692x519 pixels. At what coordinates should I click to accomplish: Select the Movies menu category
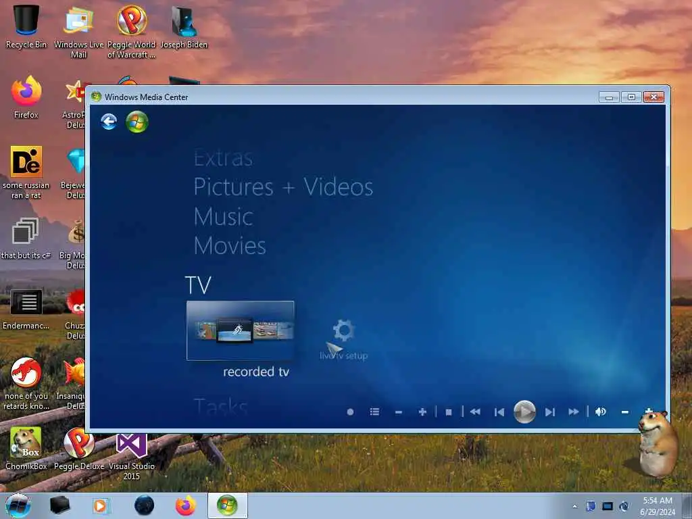point(230,246)
